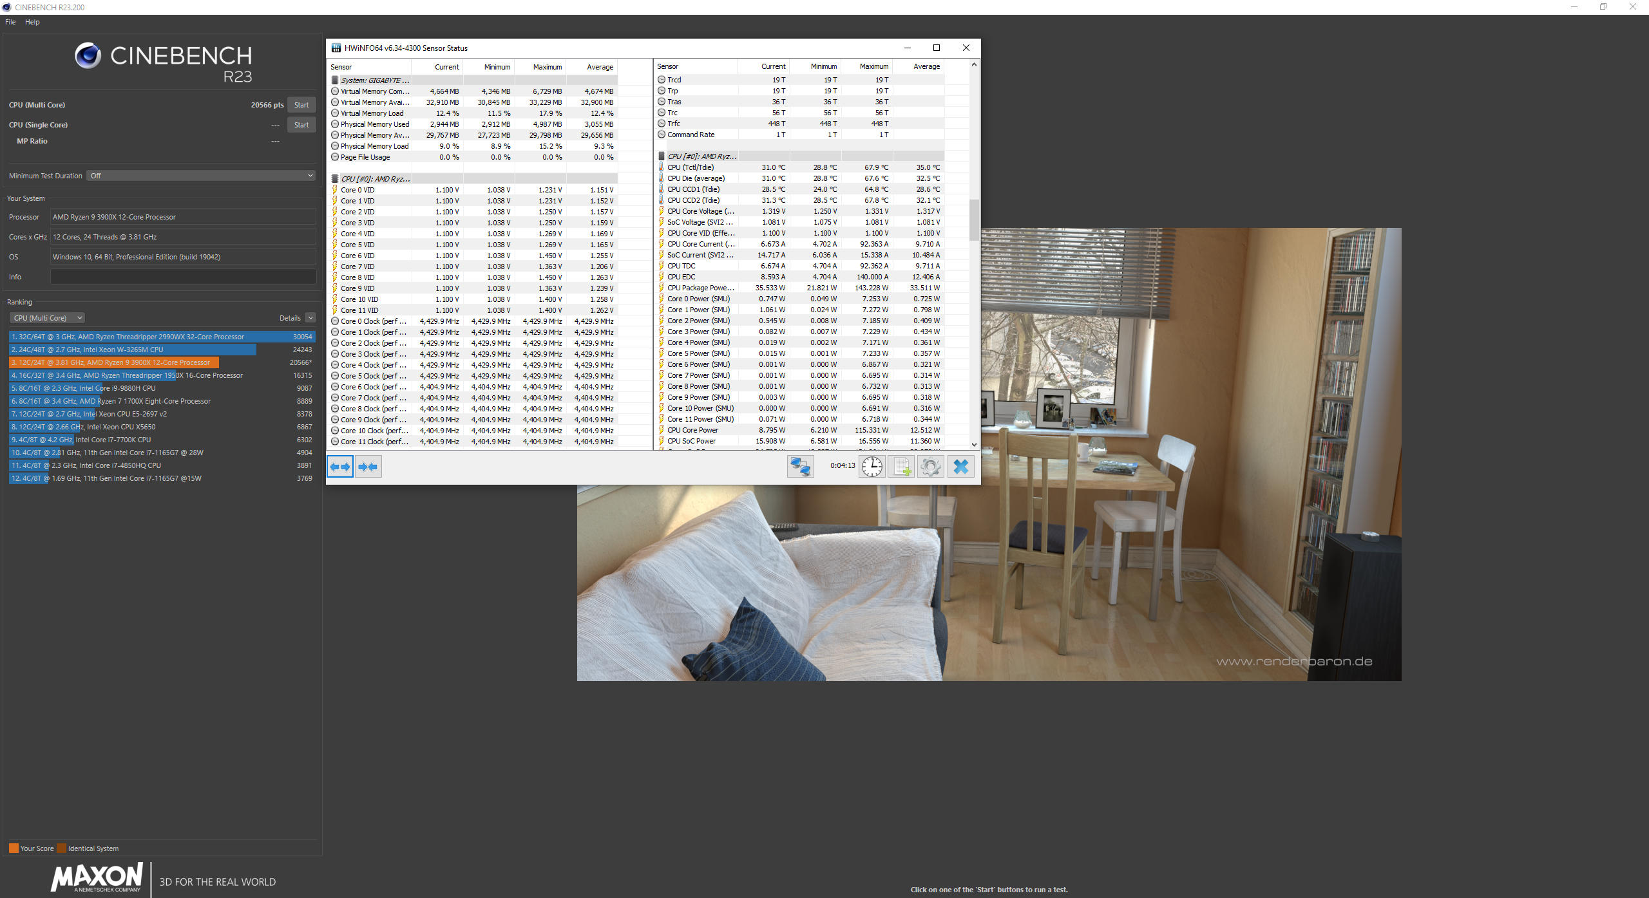Viewport: 1649px width, 898px height.
Task: Start logging with the sheet-plus icon
Action: [901, 467]
